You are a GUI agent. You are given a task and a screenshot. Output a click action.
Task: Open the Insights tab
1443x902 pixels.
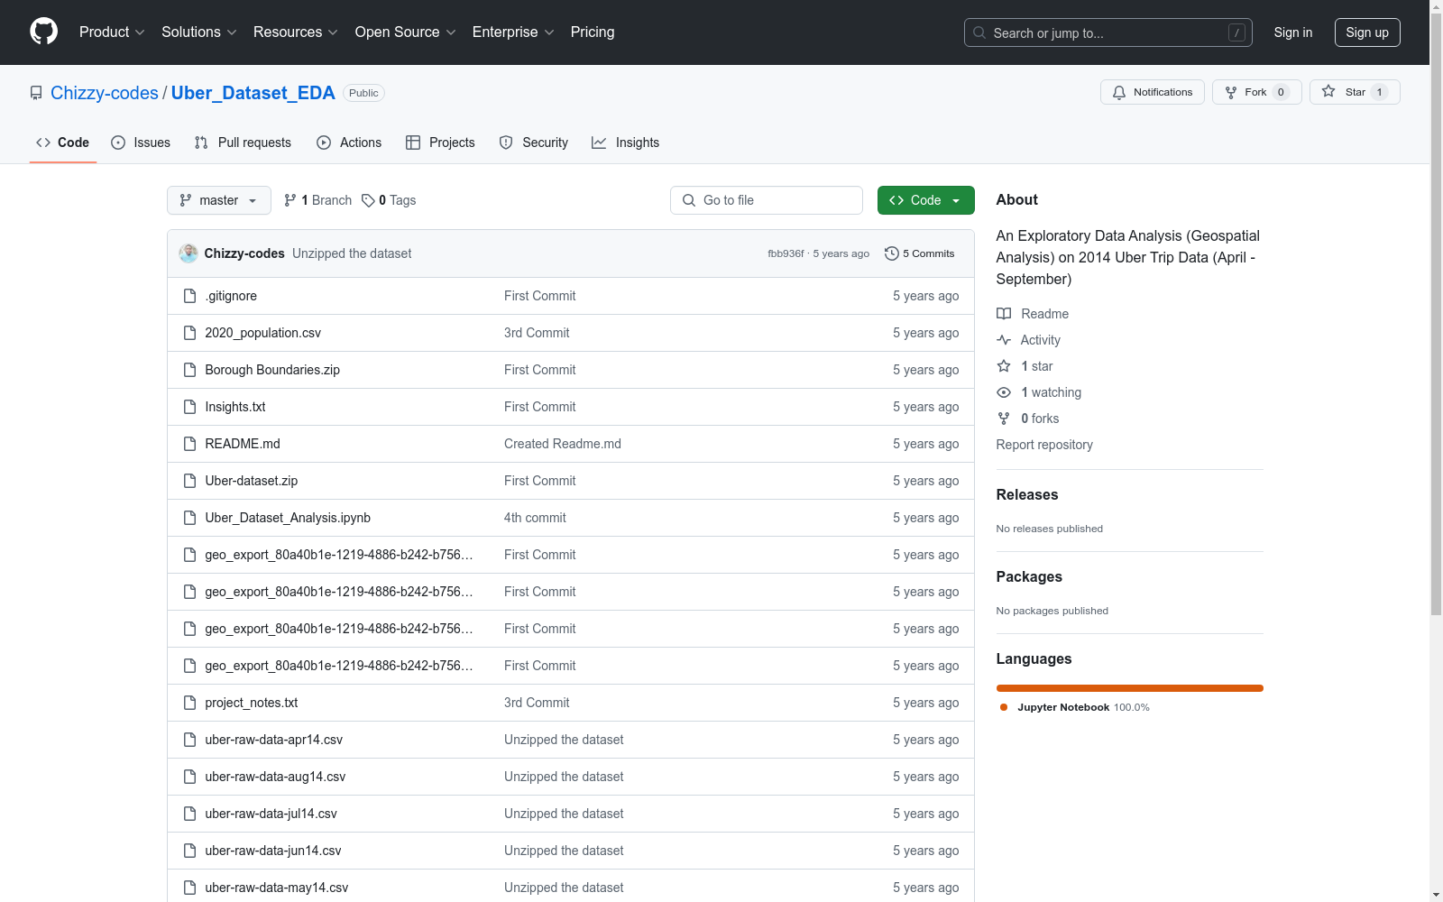626,143
